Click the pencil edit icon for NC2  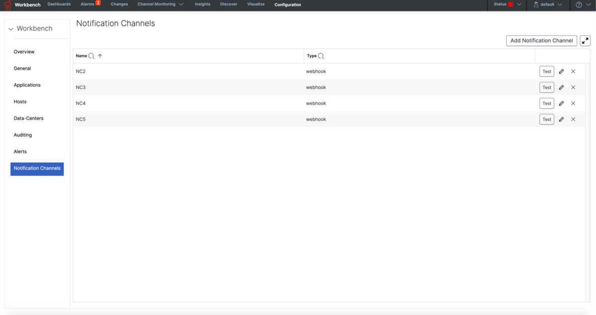point(561,71)
